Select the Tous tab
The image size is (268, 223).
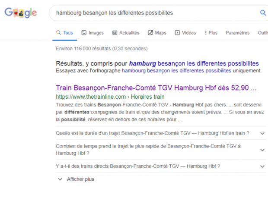tap(64, 33)
